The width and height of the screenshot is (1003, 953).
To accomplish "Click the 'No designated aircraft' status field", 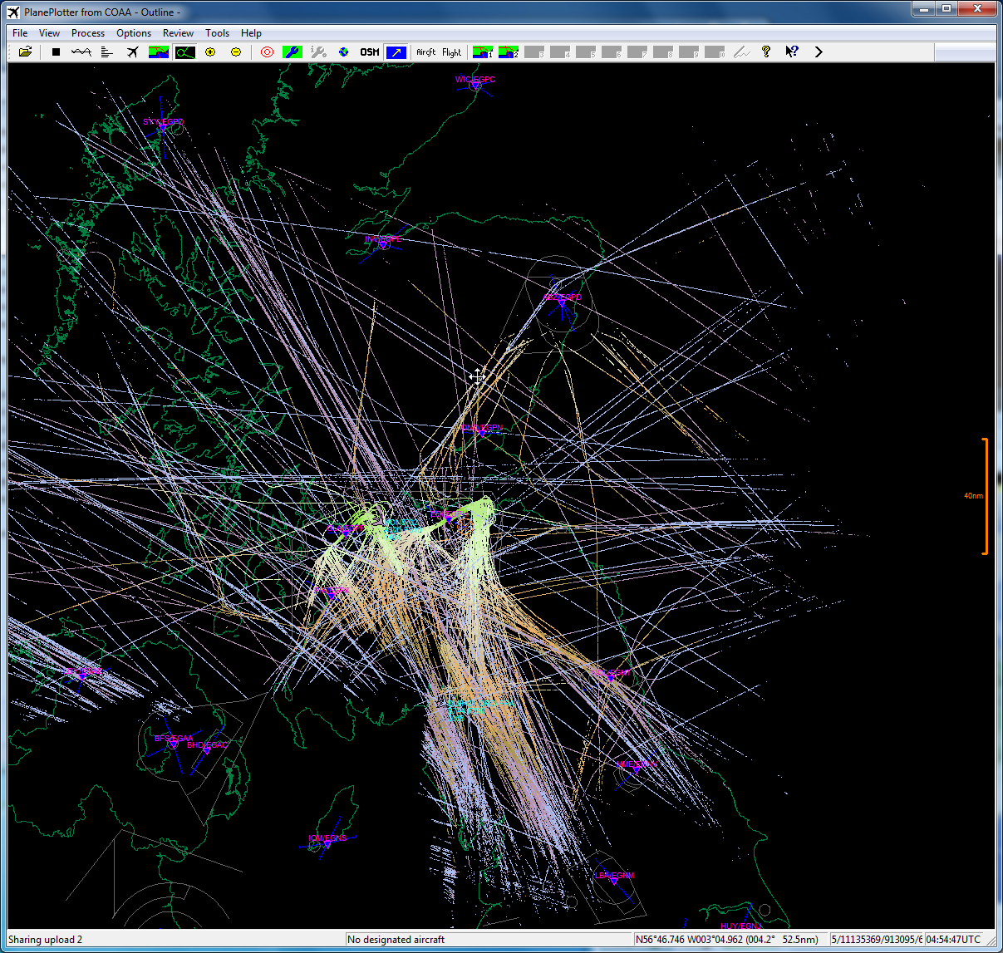I will [x=488, y=940].
